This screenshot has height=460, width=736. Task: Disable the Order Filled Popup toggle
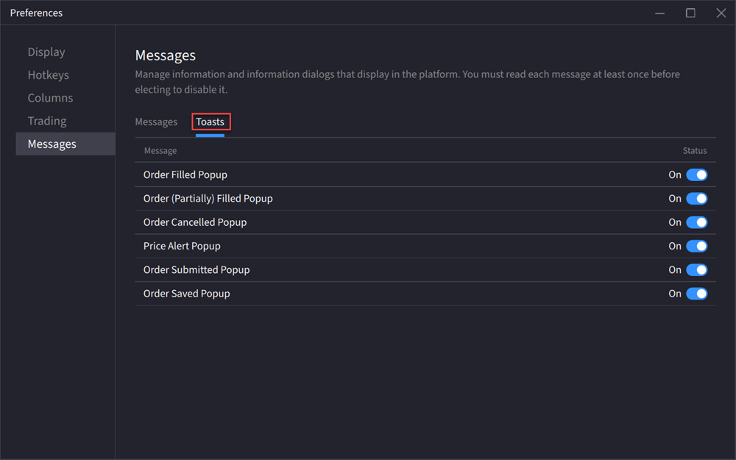pyautogui.click(x=696, y=175)
